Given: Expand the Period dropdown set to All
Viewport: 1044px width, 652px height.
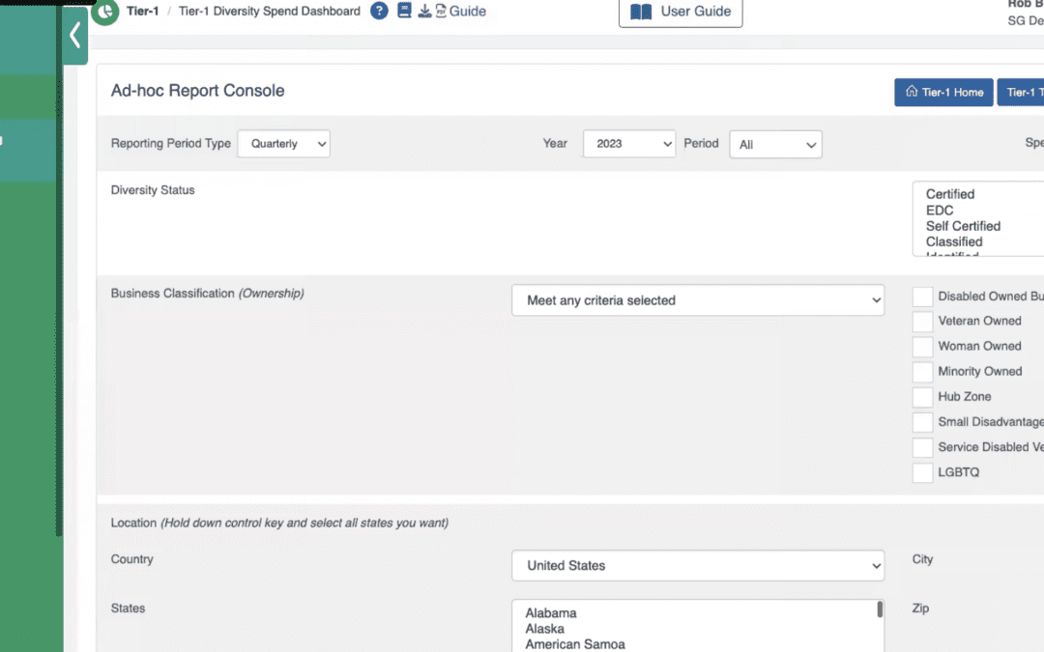Looking at the screenshot, I should tap(775, 143).
